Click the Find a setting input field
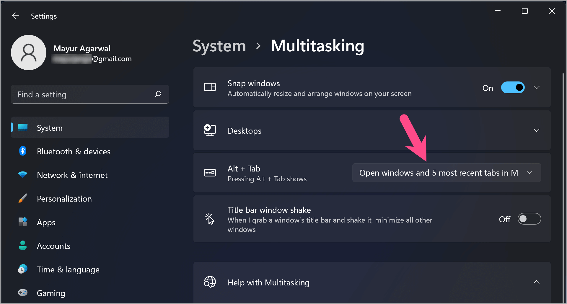Image resolution: width=567 pixels, height=304 pixels. pos(83,94)
